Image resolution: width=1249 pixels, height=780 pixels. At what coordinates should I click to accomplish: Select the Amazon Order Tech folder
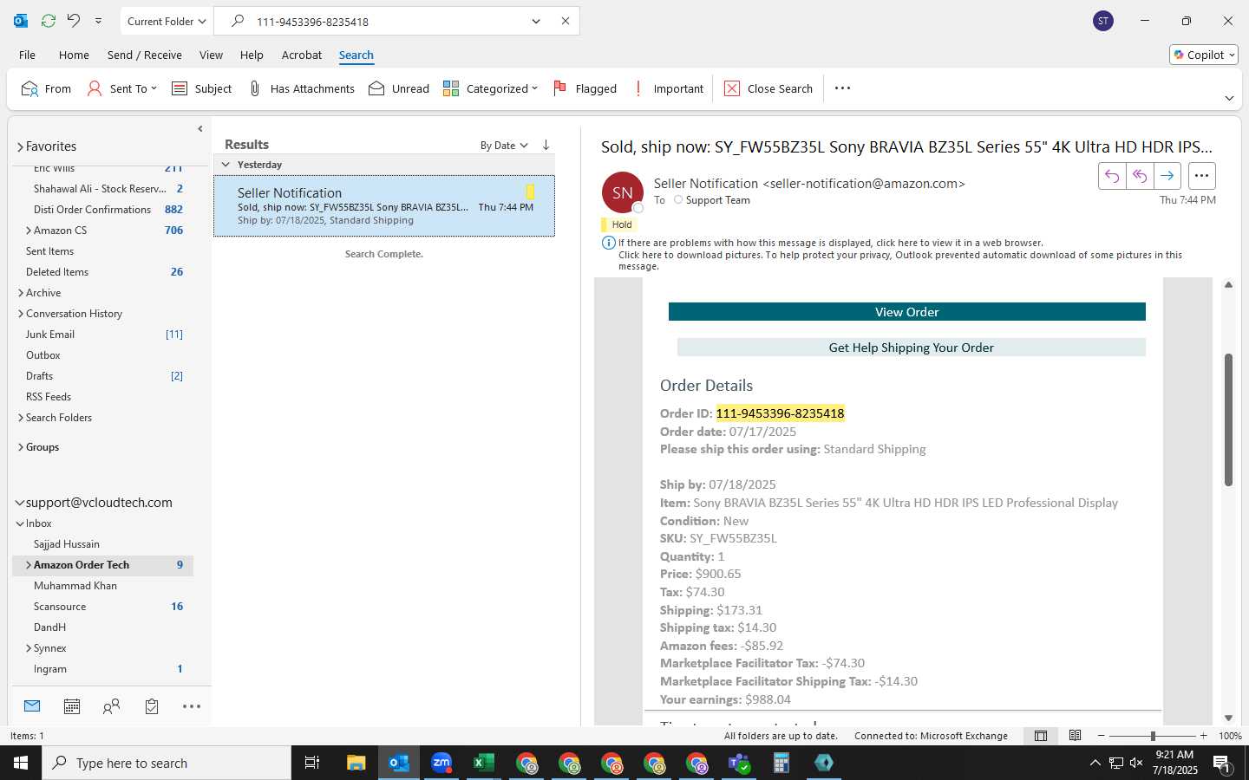[102, 565]
